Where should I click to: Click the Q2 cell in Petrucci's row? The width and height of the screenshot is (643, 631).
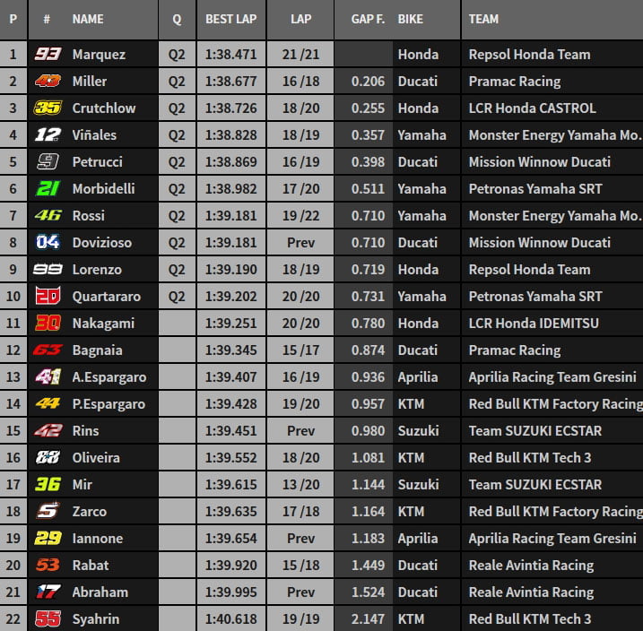[177, 162]
